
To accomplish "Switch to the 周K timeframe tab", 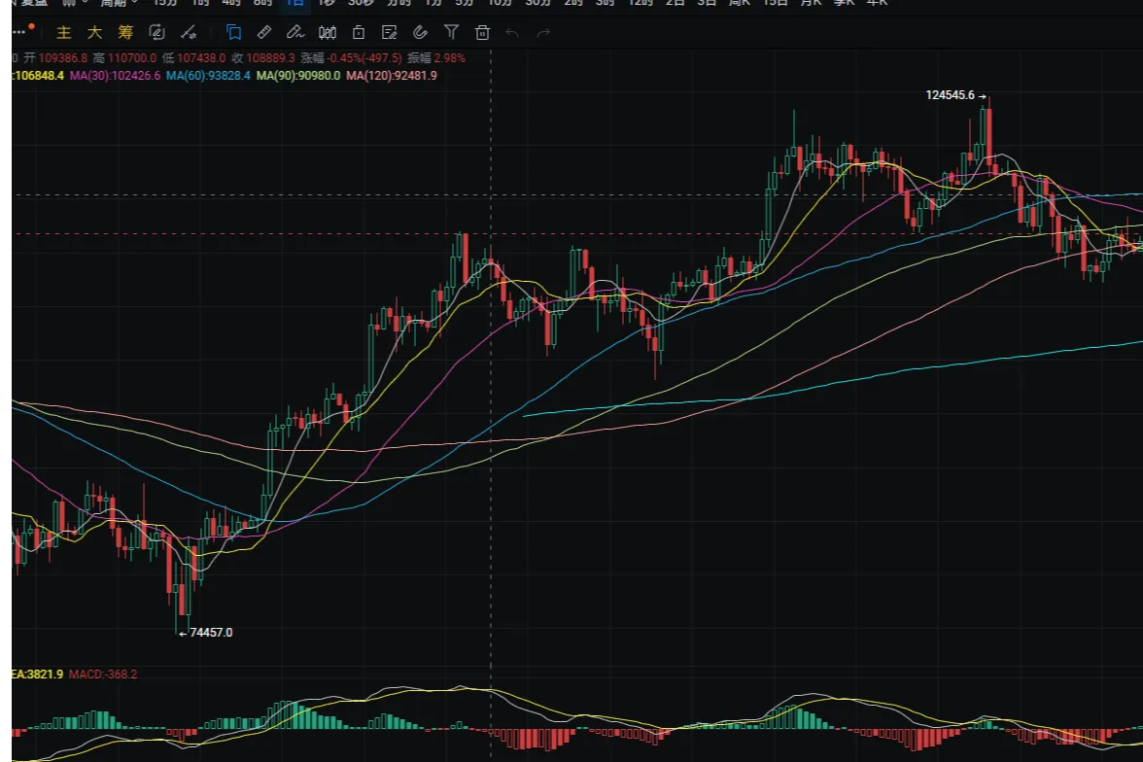I will tap(739, 3).
